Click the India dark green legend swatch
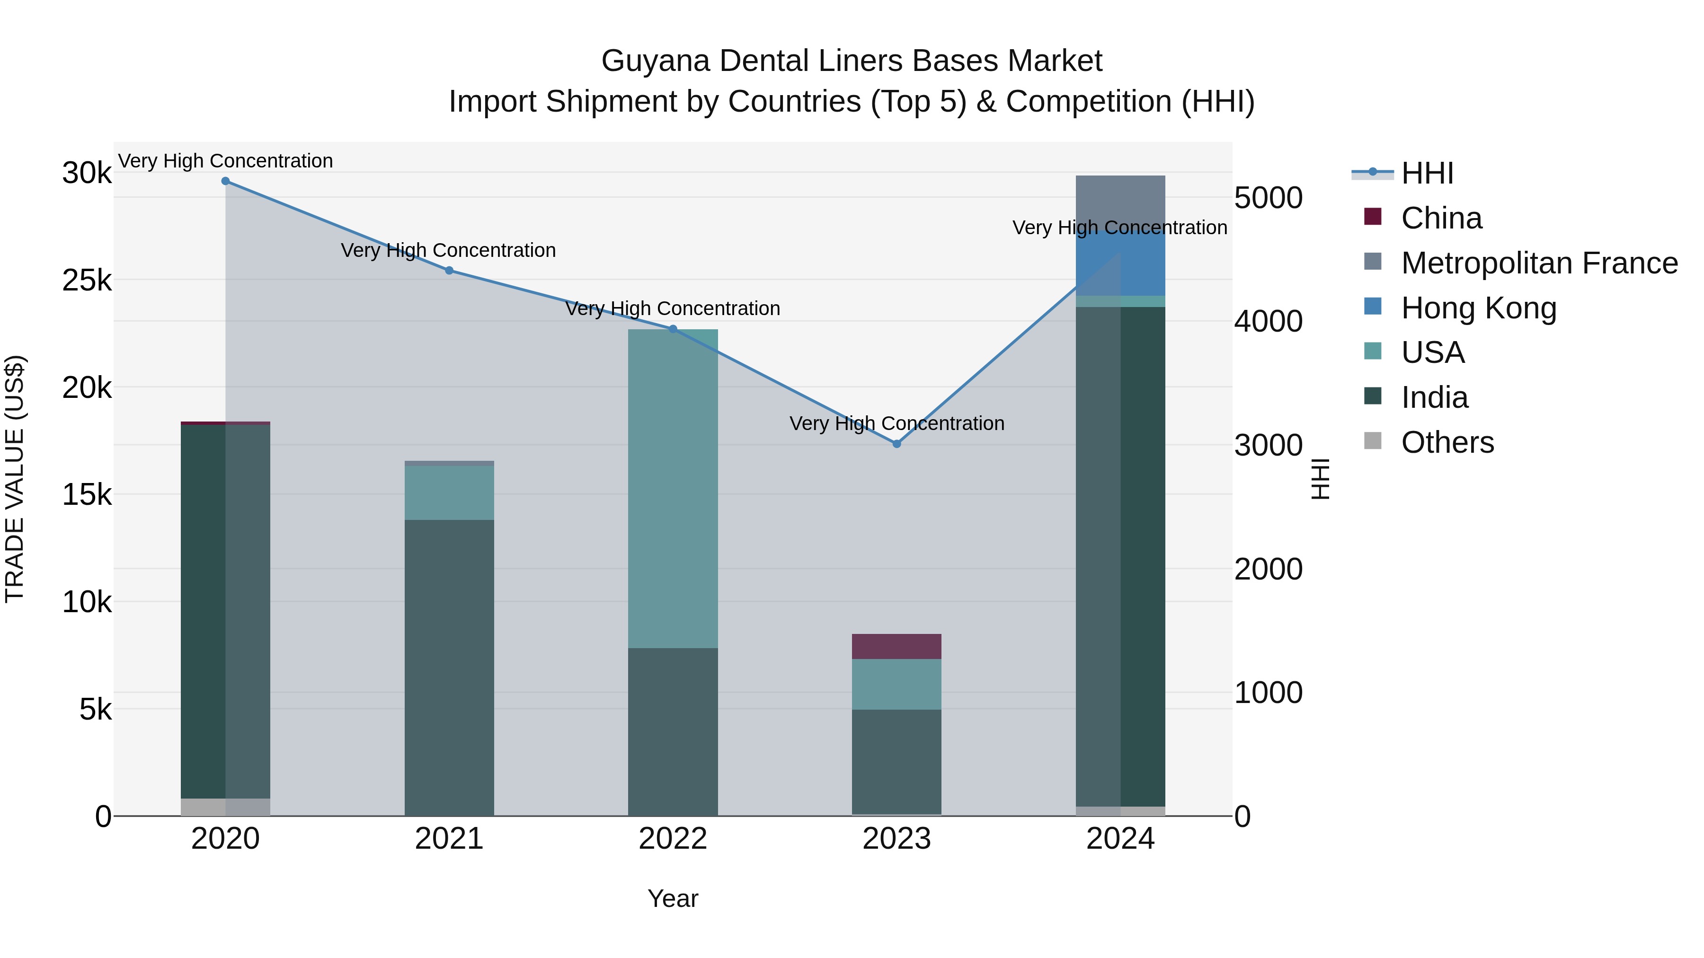 1373,396
